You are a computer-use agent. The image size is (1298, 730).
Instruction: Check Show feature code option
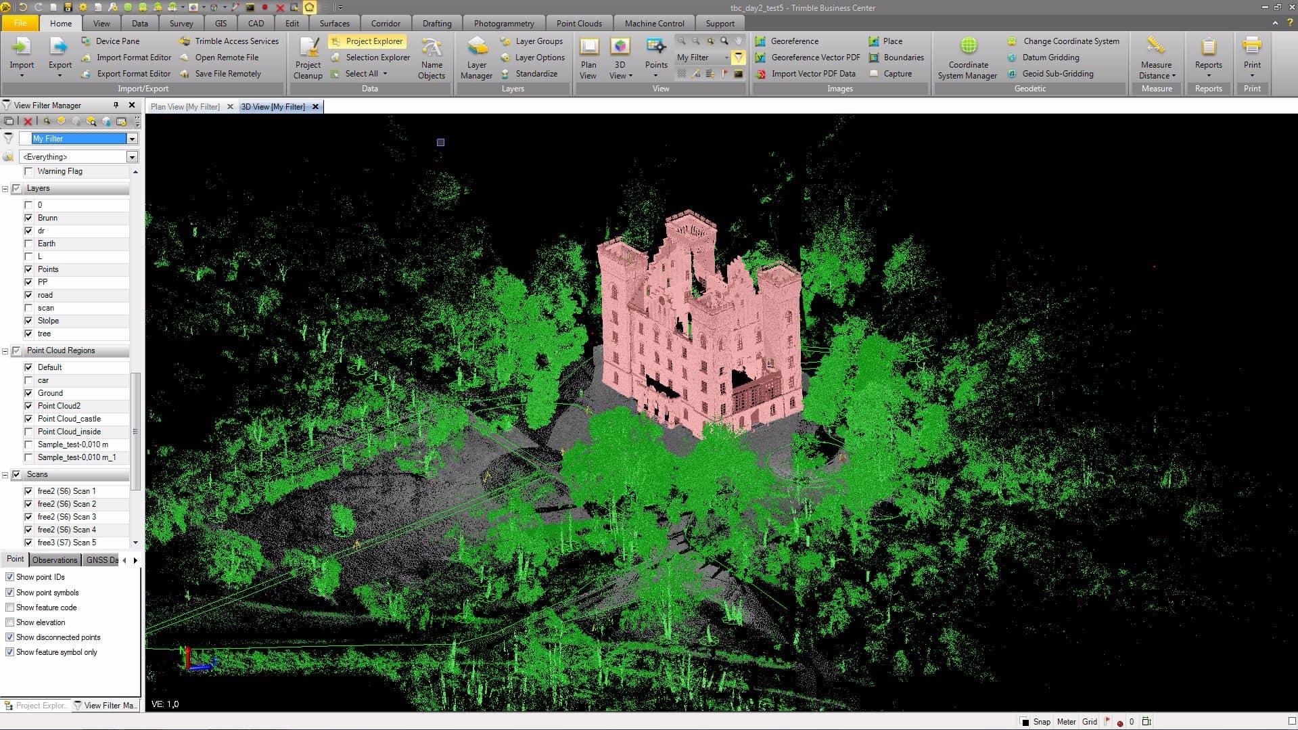coord(9,608)
